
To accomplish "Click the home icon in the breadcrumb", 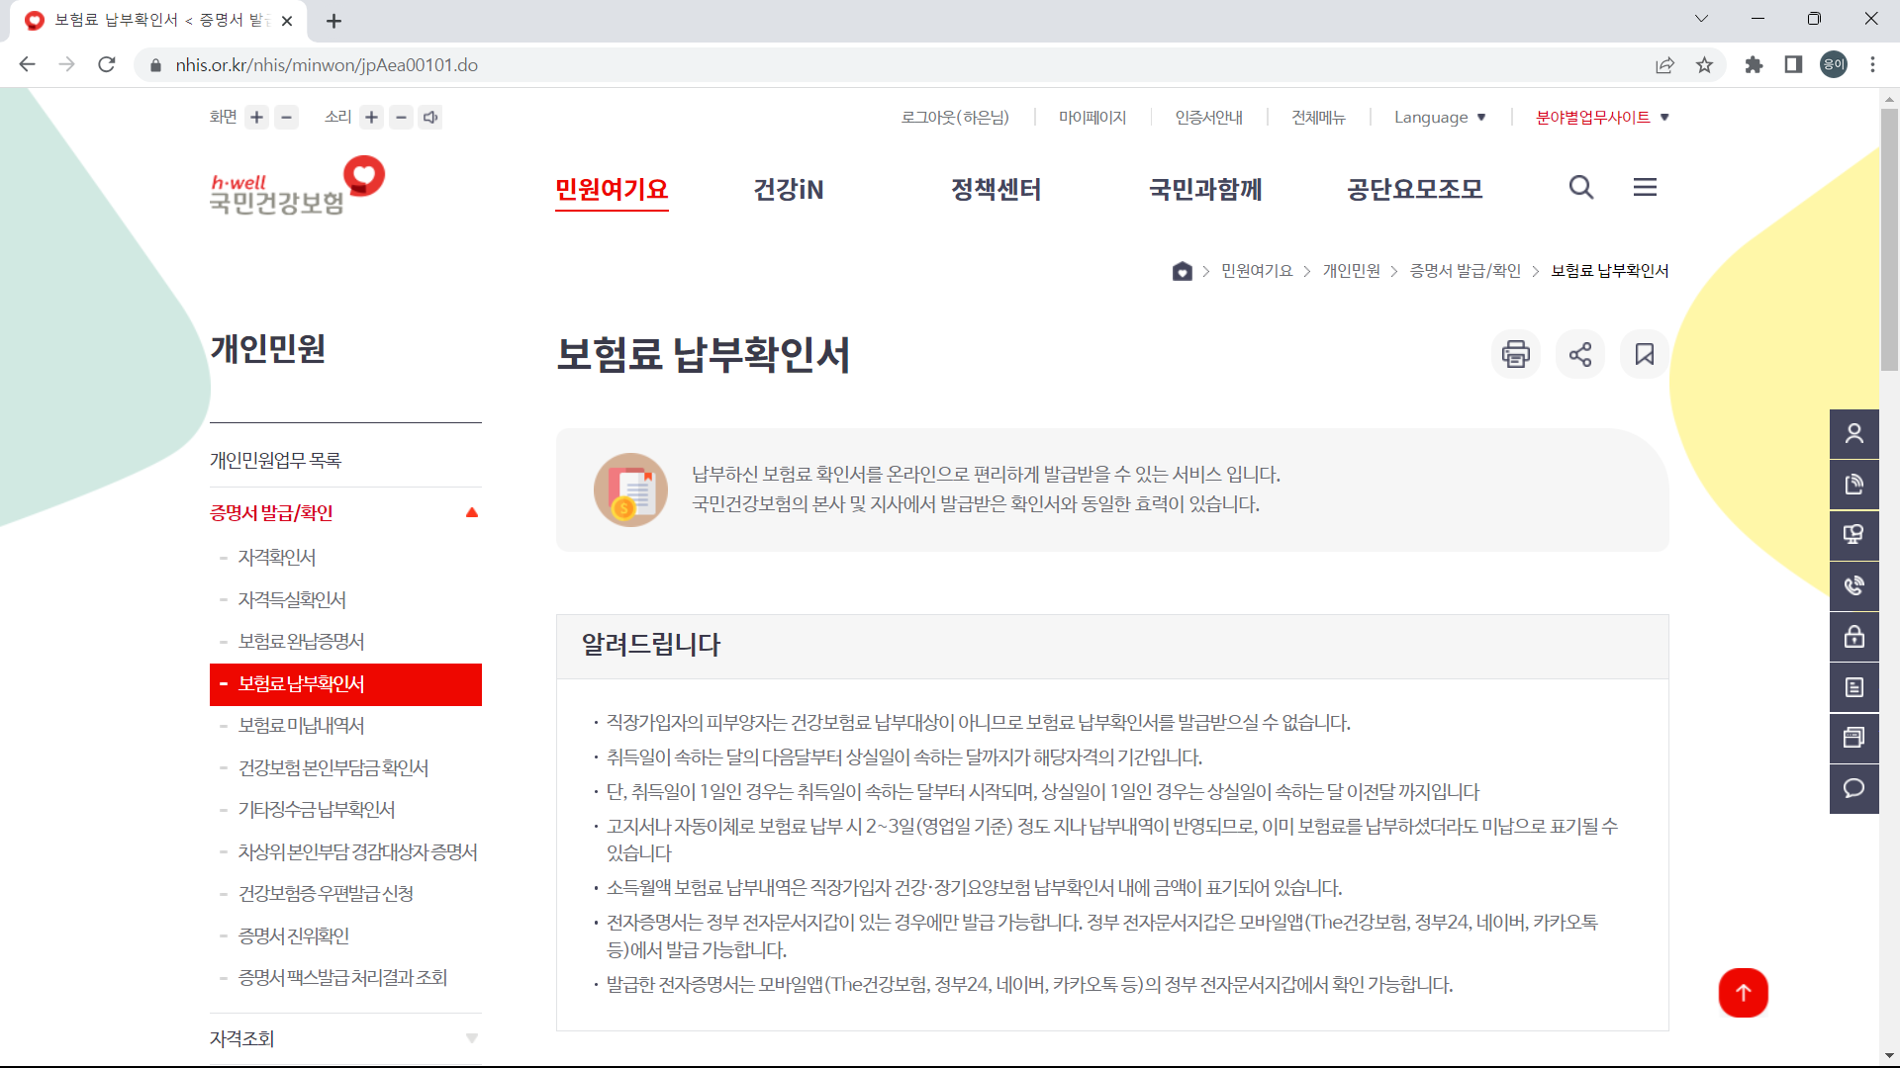I will click(x=1182, y=271).
